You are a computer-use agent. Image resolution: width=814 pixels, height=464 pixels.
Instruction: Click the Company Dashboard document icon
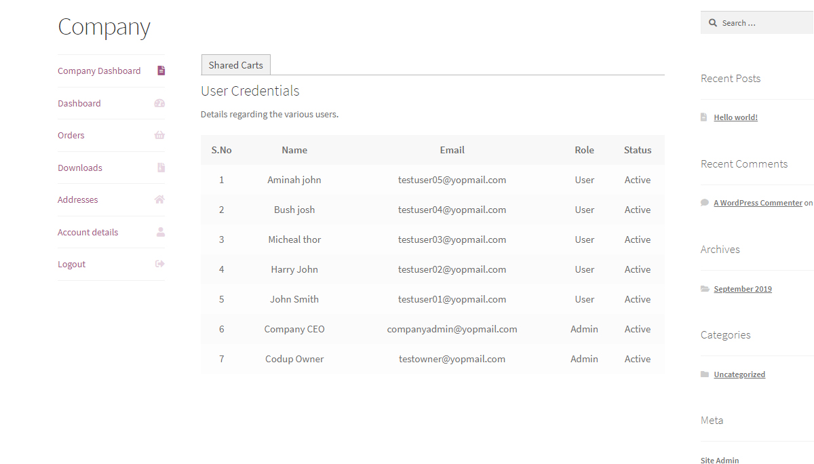point(160,70)
